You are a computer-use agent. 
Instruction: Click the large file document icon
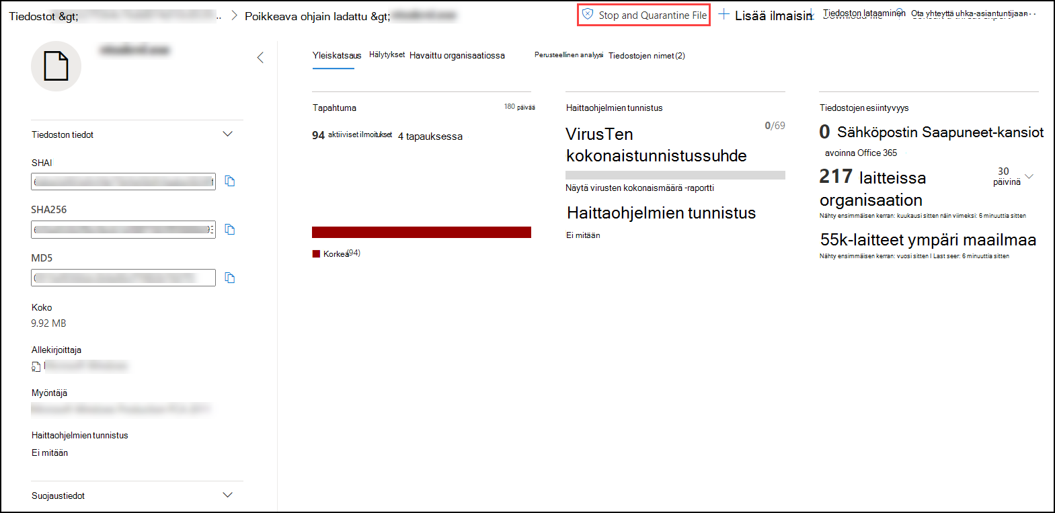point(56,66)
